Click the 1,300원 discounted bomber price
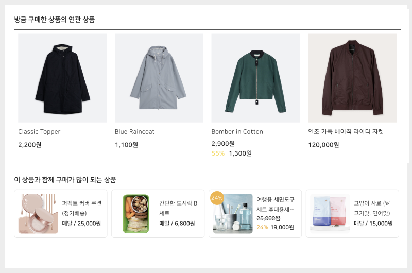This screenshot has height=273, width=412. 240,153
